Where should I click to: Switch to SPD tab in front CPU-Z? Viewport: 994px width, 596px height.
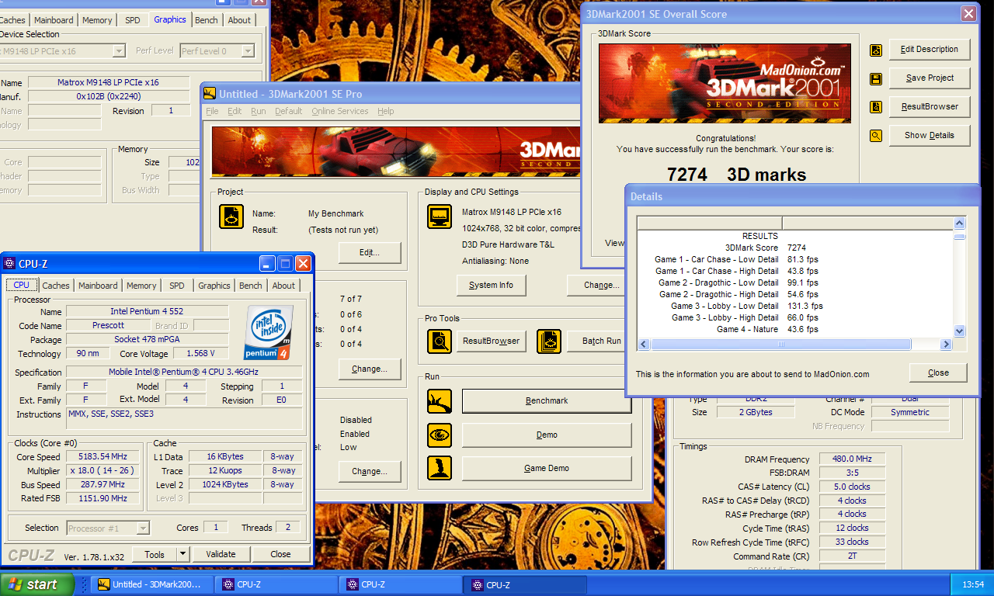click(x=177, y=286)
